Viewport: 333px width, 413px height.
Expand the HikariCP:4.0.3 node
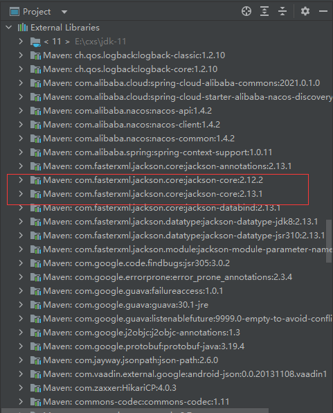click(21, 388)
